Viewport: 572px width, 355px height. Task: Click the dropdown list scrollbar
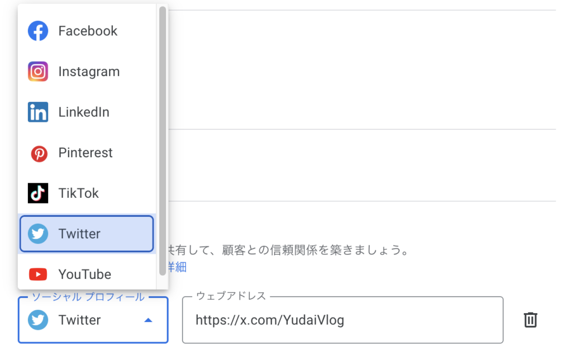click(x=163, y=140)
